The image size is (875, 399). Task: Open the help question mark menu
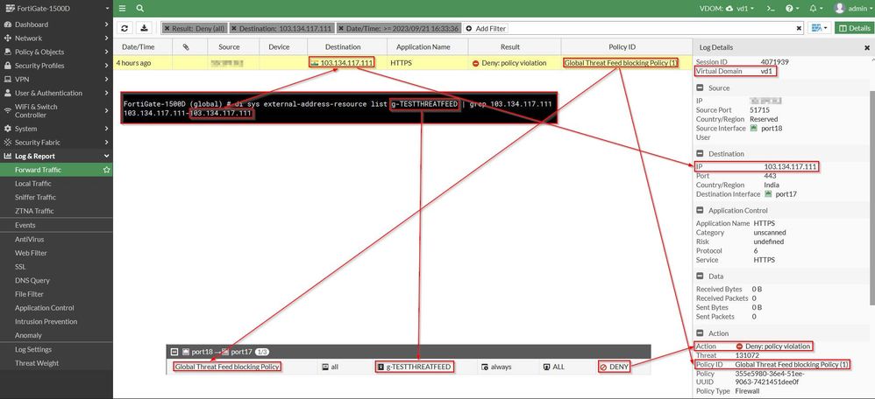(x=793, y=9)
